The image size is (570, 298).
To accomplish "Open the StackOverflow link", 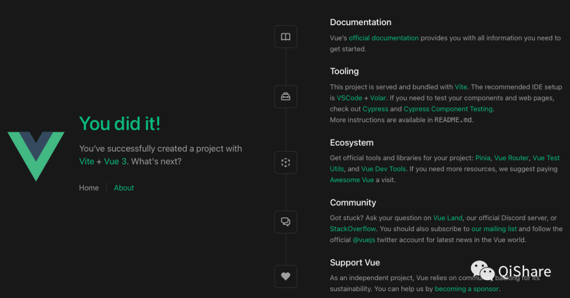I will tap(353, 229).
